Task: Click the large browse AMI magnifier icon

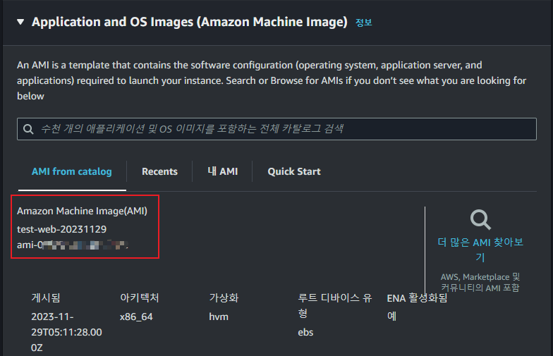Action: (x=480, y=220)
